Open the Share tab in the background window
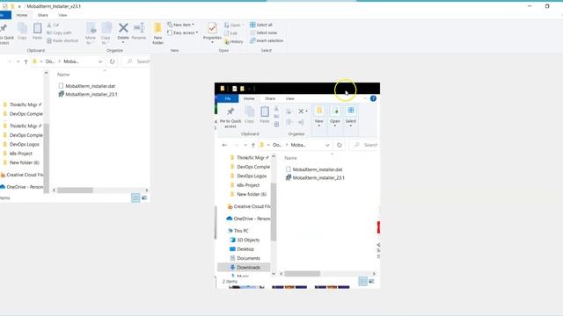This screenshot has width=563, height=316. (x=42, y=15)
